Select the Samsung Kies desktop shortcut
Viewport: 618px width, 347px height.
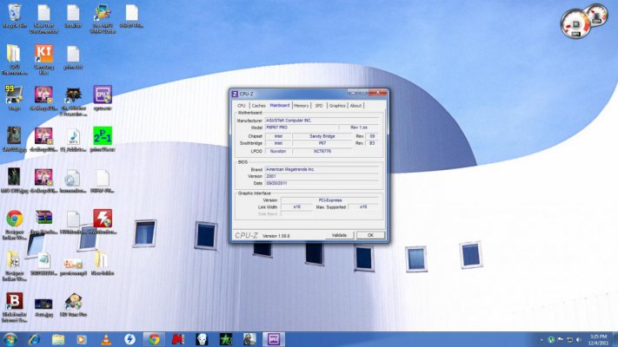pos(43,59)
